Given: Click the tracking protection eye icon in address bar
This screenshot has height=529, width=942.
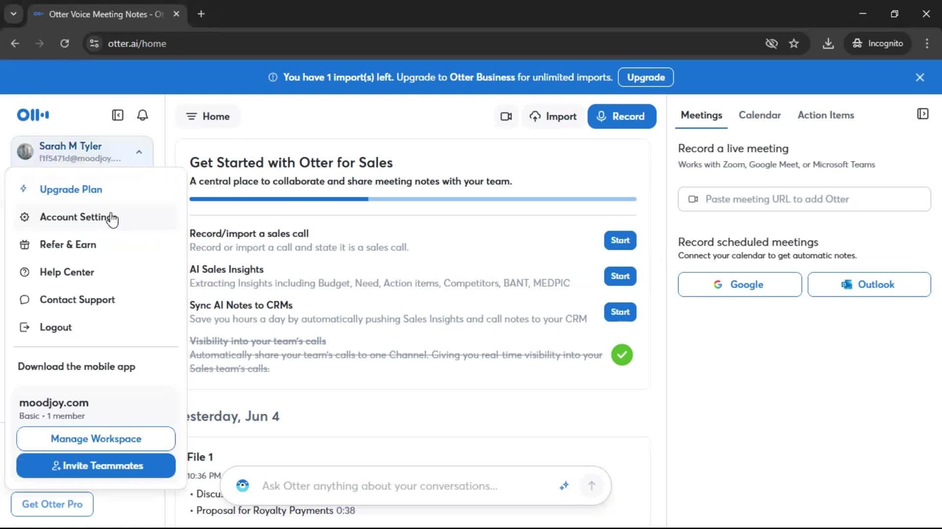Looking at the screenshot, I should [x=771, y=44].
